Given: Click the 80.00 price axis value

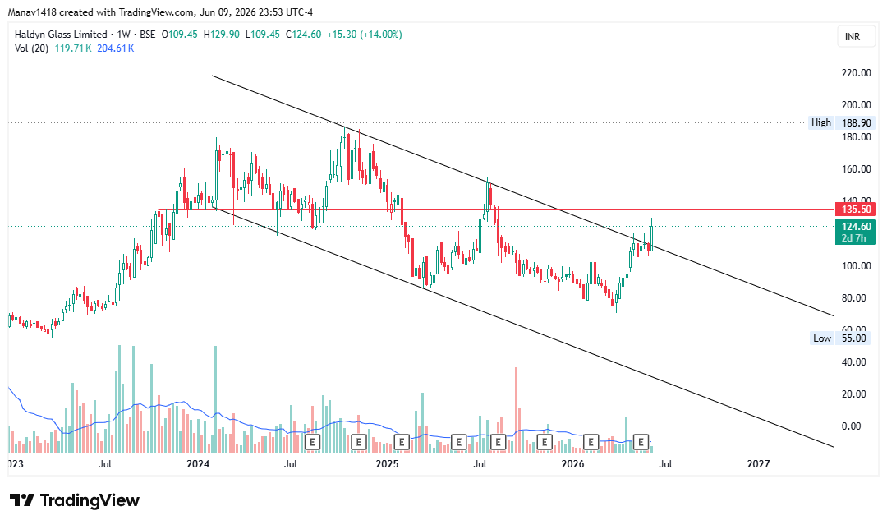Looking at the screenshot, I should (854, 298).
